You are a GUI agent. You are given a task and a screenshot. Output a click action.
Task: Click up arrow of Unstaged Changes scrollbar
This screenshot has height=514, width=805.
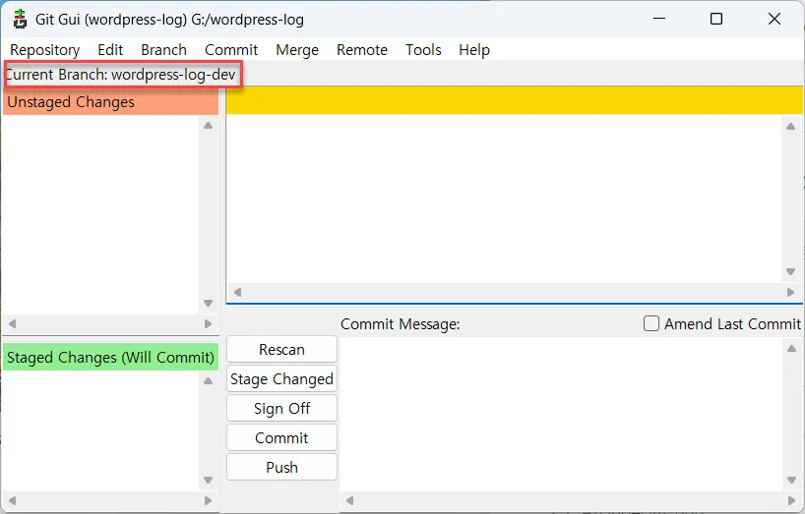208,126
